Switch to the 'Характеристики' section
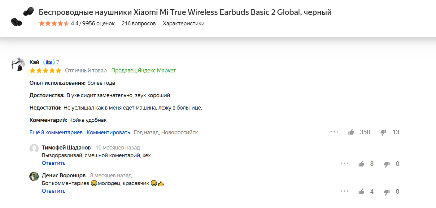This screenshot has height=208, width=436. [184, 24]
